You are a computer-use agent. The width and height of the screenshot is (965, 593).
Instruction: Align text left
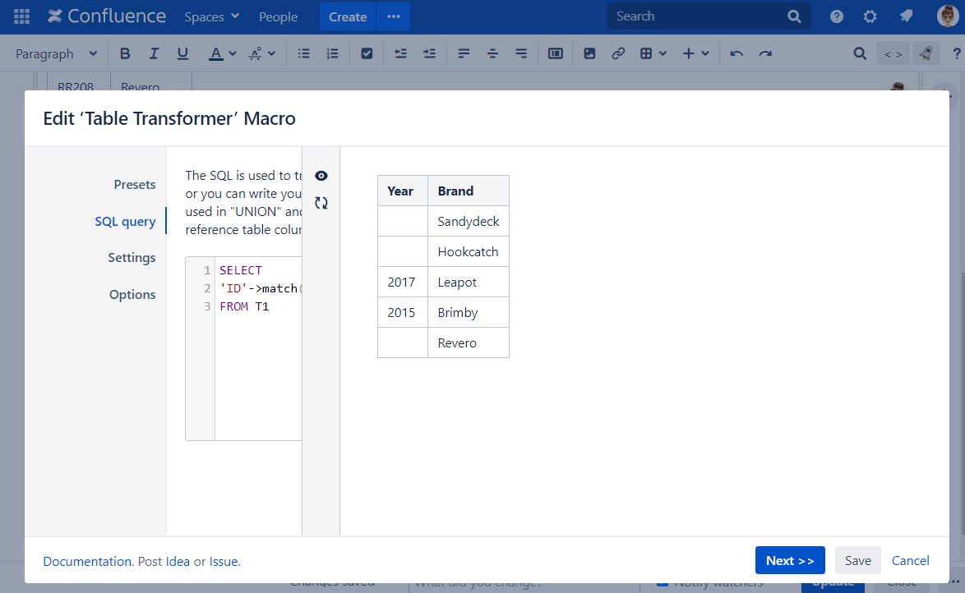[464, 53]
